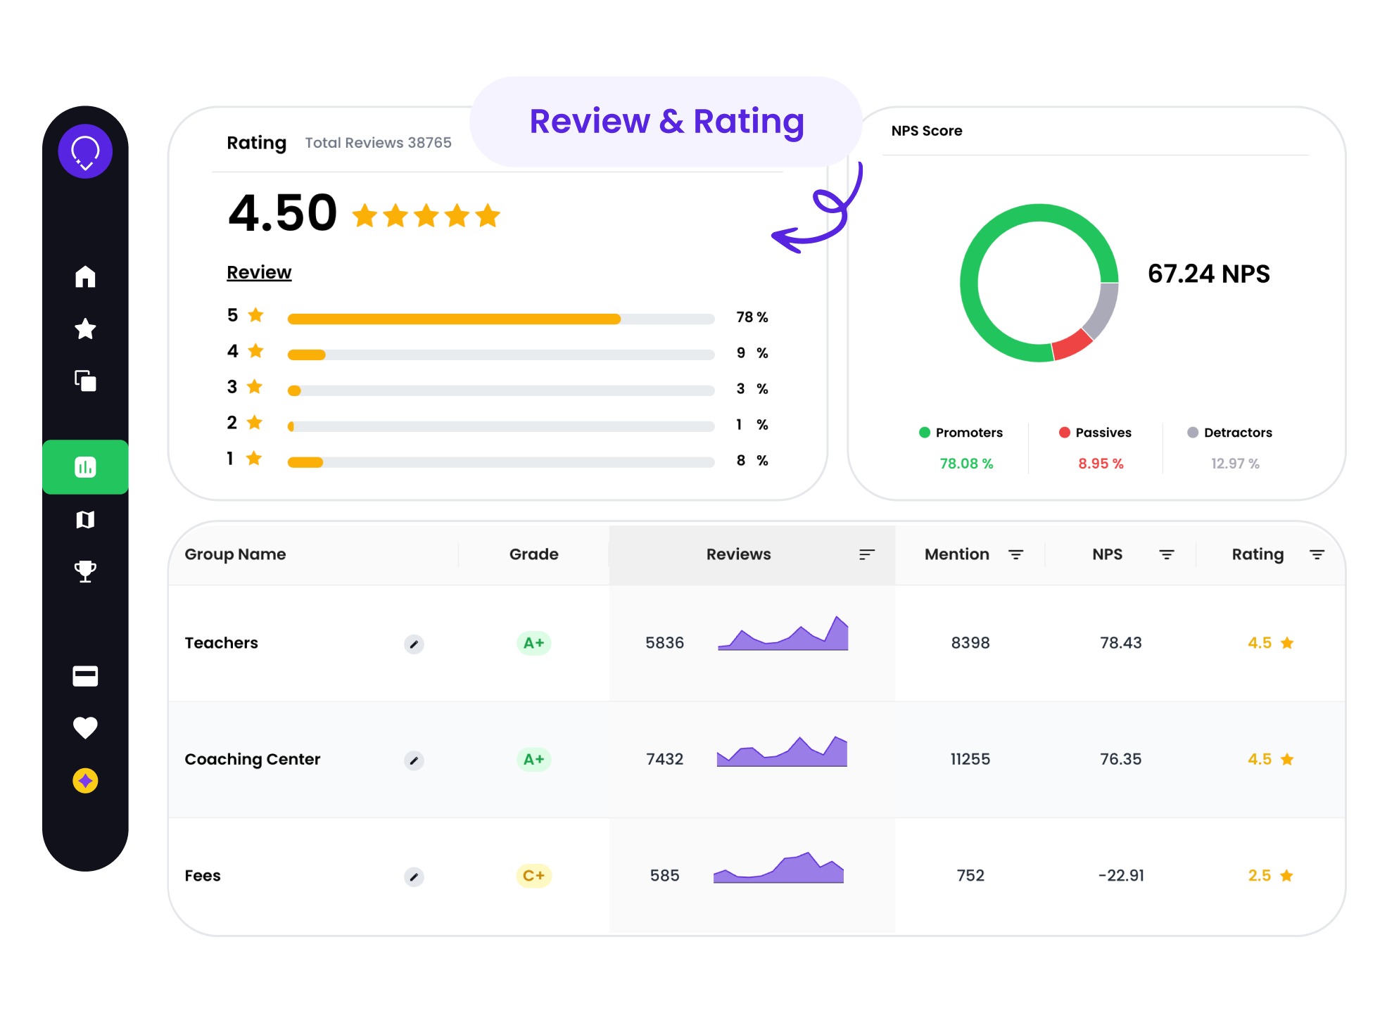Select the Passives legend entry
The image size is (1387, 1032).
coord(1095,433)
